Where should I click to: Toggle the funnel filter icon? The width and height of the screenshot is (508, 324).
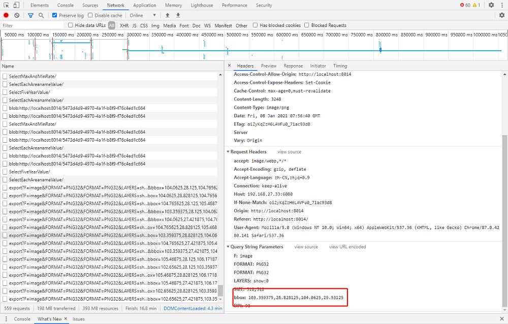tap(30, 15)
